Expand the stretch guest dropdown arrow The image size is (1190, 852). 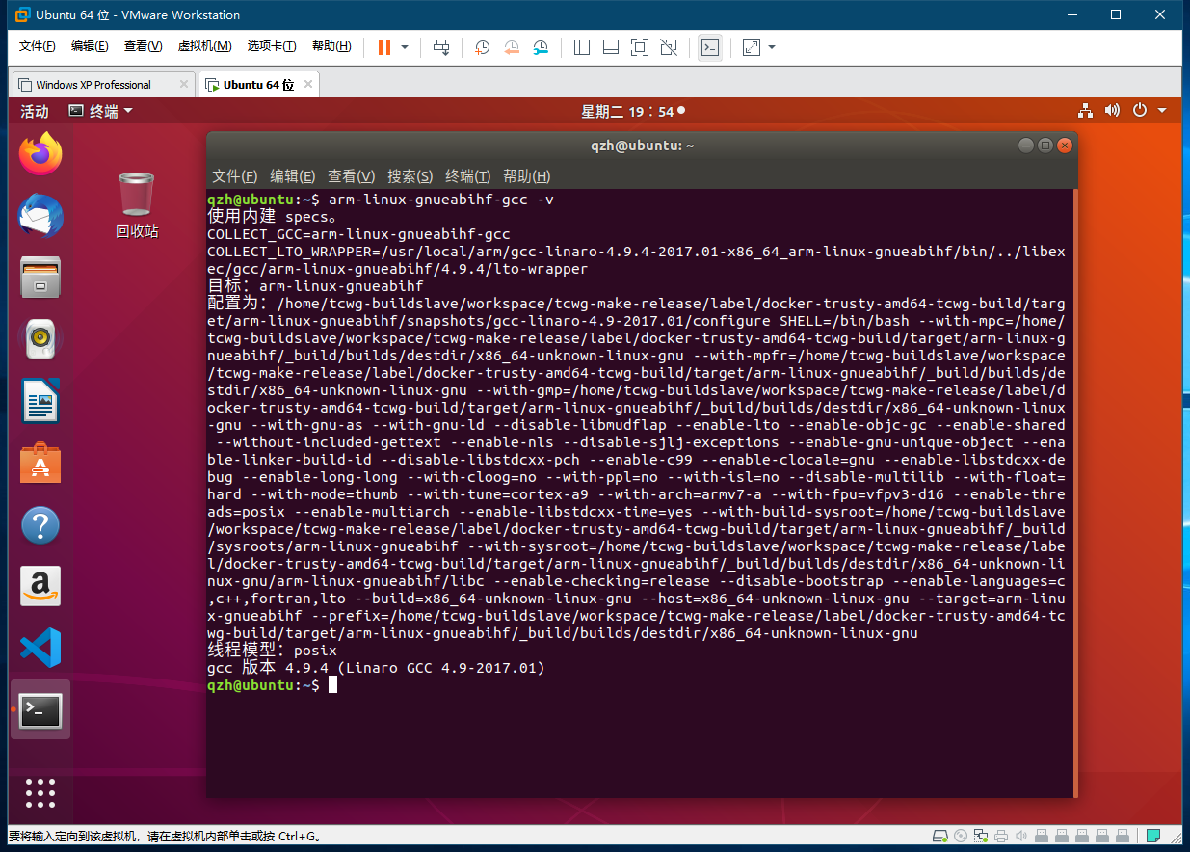click(772, 47)
